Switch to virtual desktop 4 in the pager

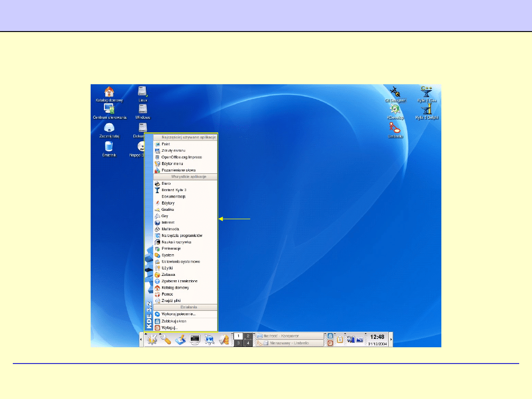click(249, 343)
